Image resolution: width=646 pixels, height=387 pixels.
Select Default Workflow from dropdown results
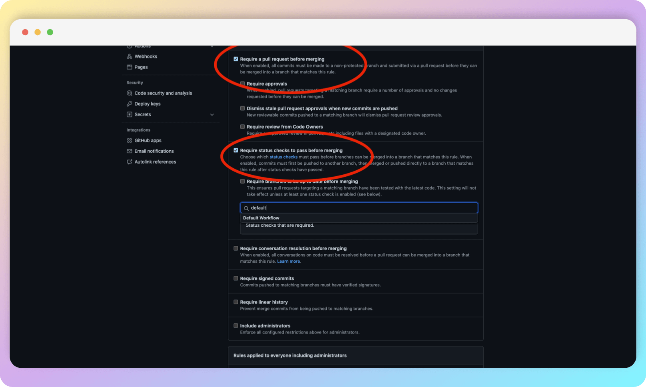click(261, 218)
